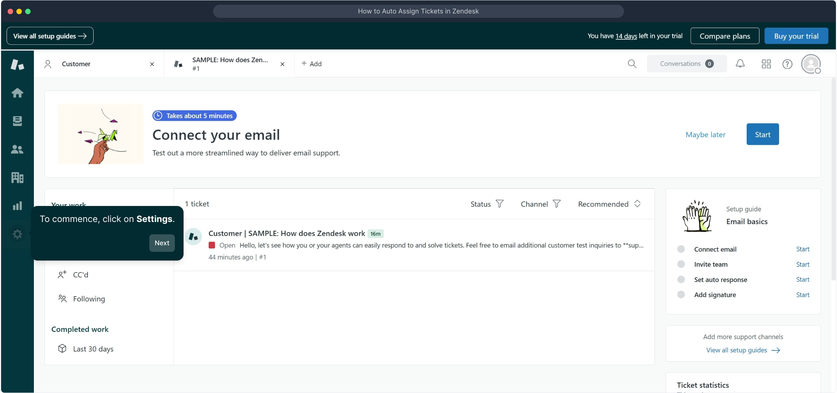This screenshot has width=837, height=393.
Task: Open the Reporting bar chart icon
Action: (x=17, y=206)
